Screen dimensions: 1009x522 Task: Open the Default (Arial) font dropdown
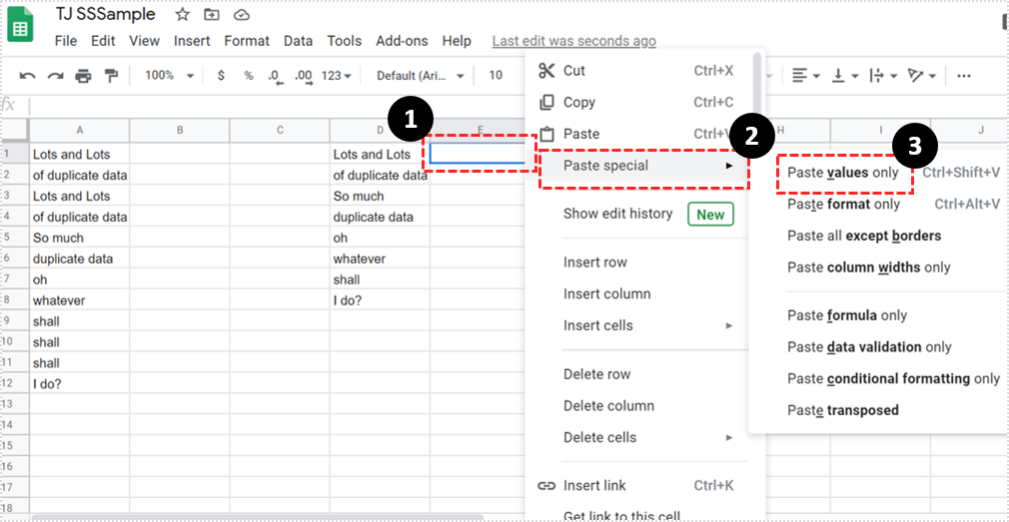(x=420, y=76)
